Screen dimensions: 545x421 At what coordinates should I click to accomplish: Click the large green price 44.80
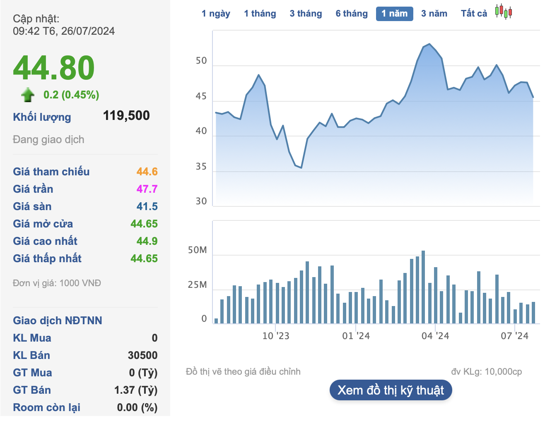pos(53,69)
